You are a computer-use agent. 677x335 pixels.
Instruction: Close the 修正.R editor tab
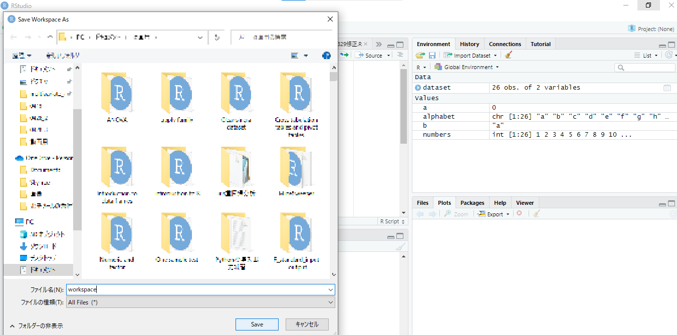[365, 44]
